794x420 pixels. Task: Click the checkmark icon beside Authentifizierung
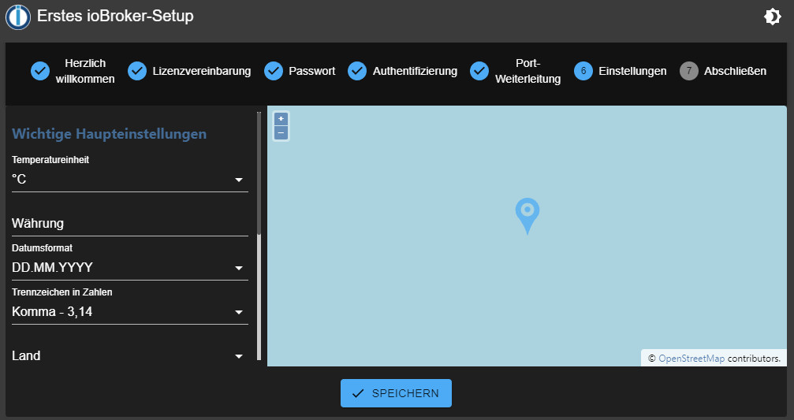[x=357, y=71]
